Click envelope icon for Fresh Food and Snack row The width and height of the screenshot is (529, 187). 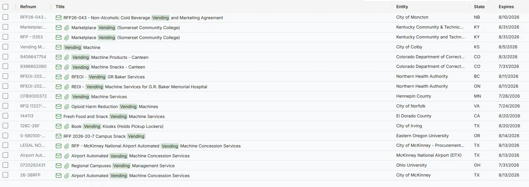click(58, 117)
